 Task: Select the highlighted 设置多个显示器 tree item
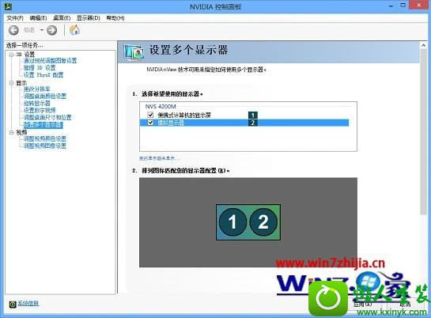pos(43,125)
